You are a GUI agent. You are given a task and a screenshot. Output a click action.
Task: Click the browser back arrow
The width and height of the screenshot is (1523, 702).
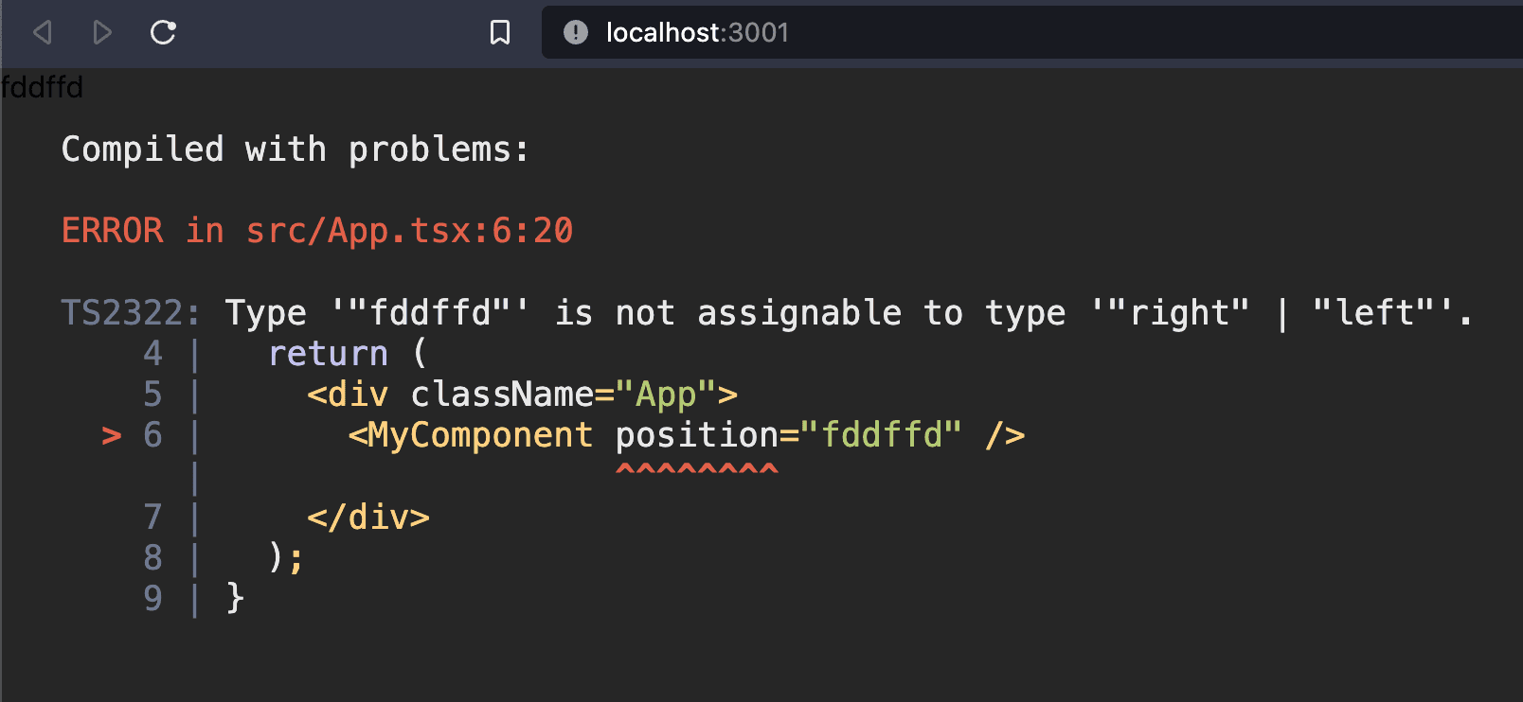pyautogui.click(x=42, y=33)
